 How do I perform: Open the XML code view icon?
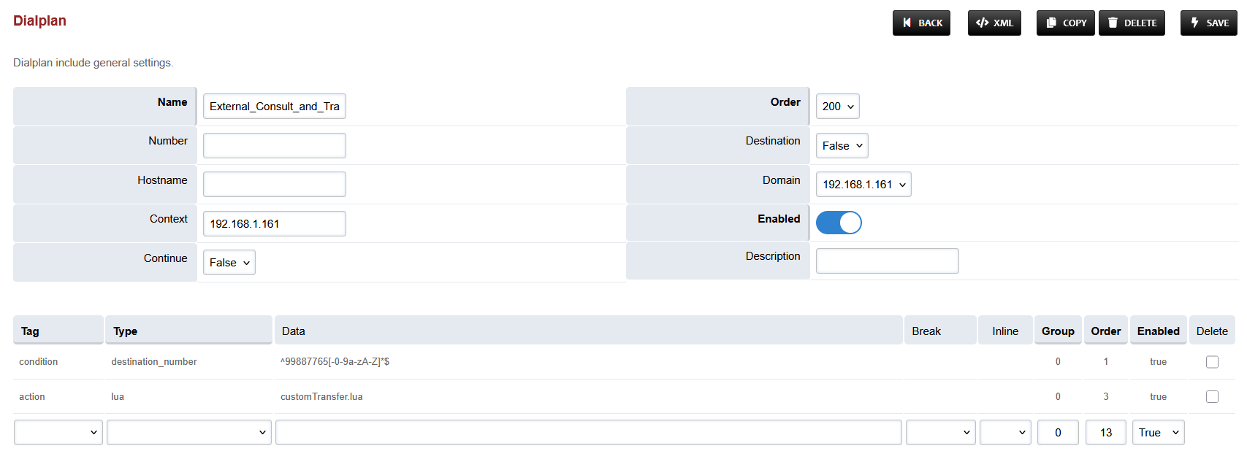(x=982, y=23)
